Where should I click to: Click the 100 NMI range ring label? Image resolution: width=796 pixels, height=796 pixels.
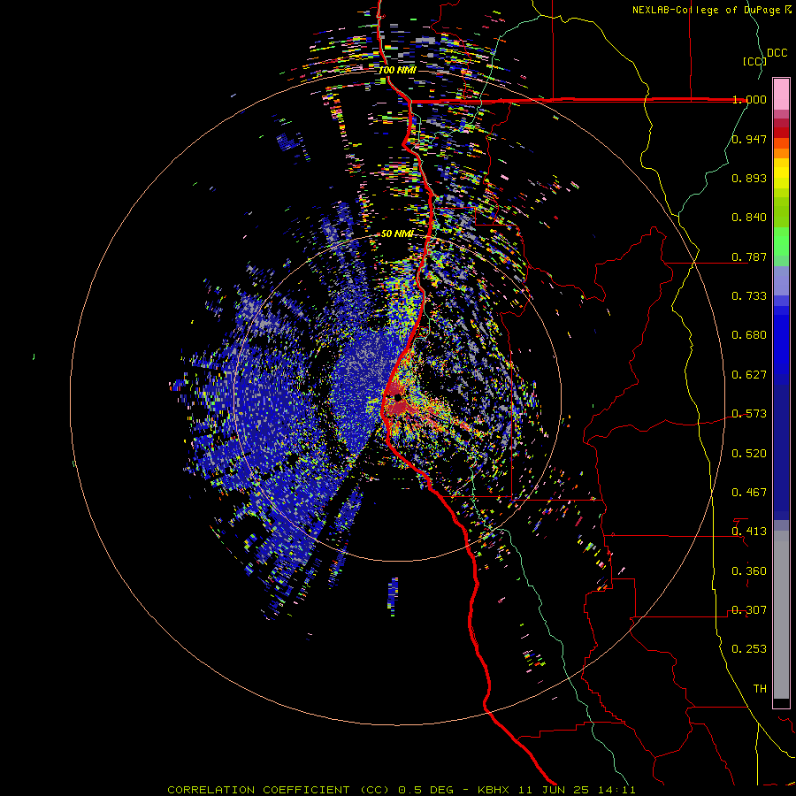pyautogui.click(x=397, y=70)
